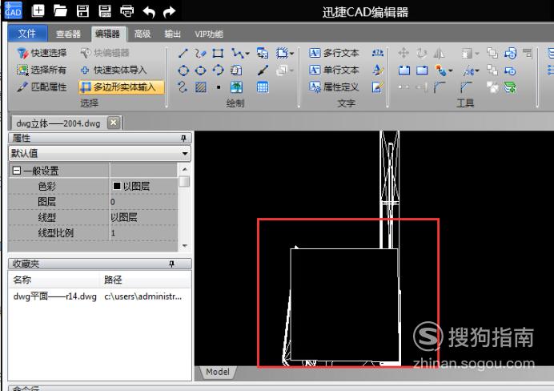This screenshot has height=391, width=554.
Task: Click the Fillet corner tool icon
Action: tap(440, 87)
